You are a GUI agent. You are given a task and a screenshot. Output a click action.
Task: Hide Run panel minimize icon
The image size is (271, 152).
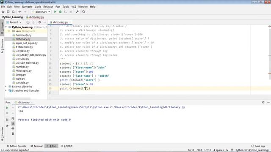268,102
